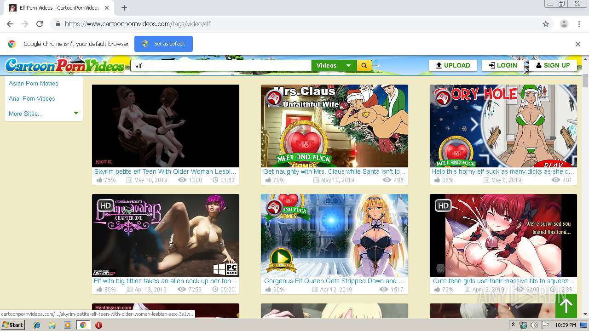The width and height of the screenshot is (589, 331).
Task: Click the SIGN UP button
Action: pyautogui.click(x=553, y=65)
